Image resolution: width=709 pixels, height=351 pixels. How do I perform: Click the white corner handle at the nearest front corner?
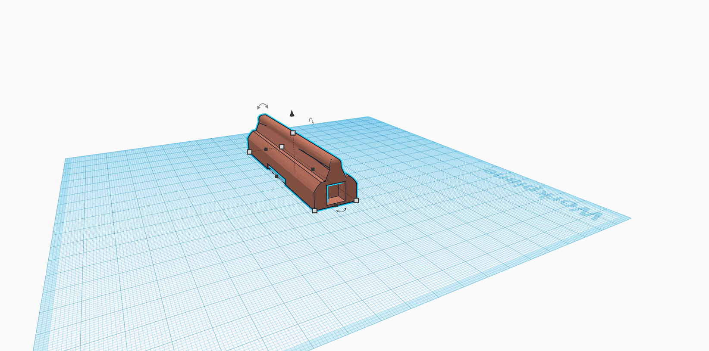point(314,211)
